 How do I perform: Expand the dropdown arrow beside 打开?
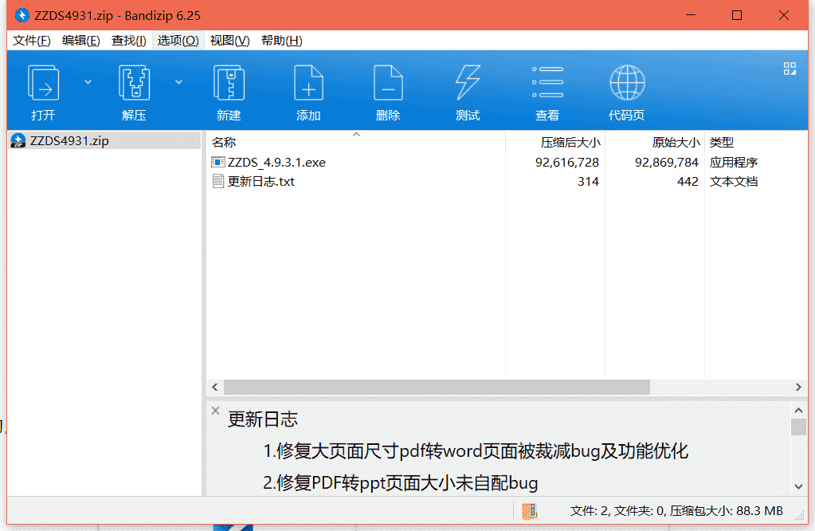(88, 82)
